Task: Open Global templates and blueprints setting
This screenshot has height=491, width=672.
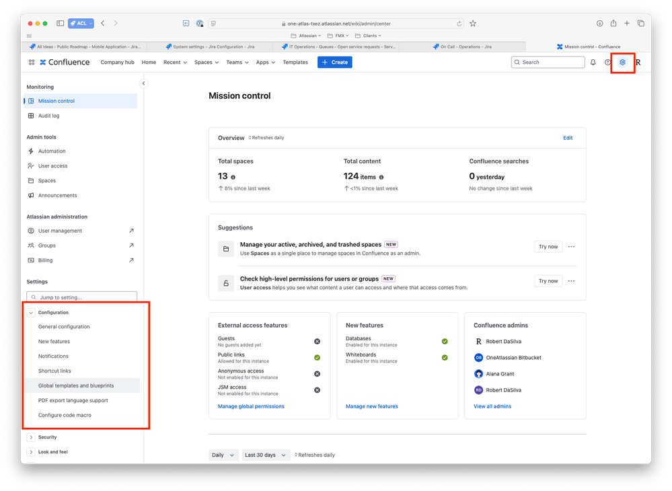Action: pos(82,385)
